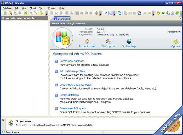This screenshot has height=135, width=183.
Task: Click the grayed next window arrow icon
Action: [x=149, y=13]
